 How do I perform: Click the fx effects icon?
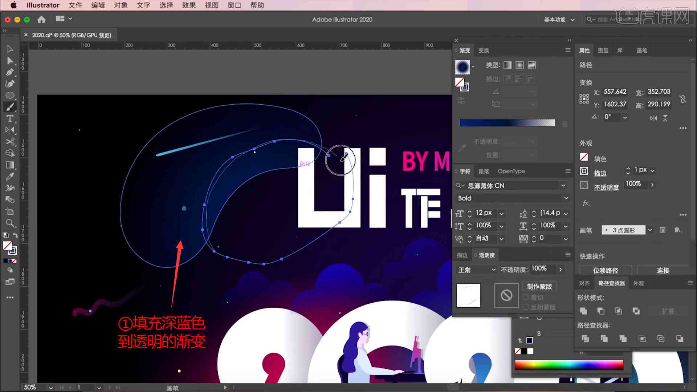coord(586,203)
